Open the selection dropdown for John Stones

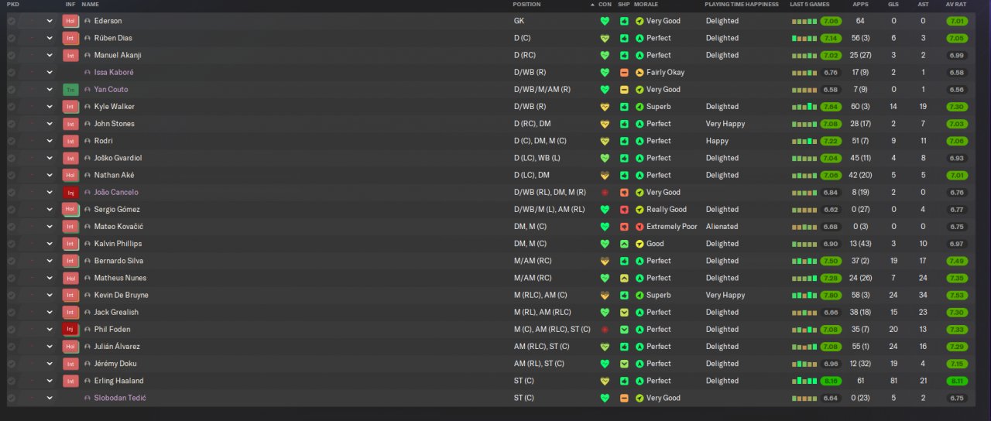(50, 124)
